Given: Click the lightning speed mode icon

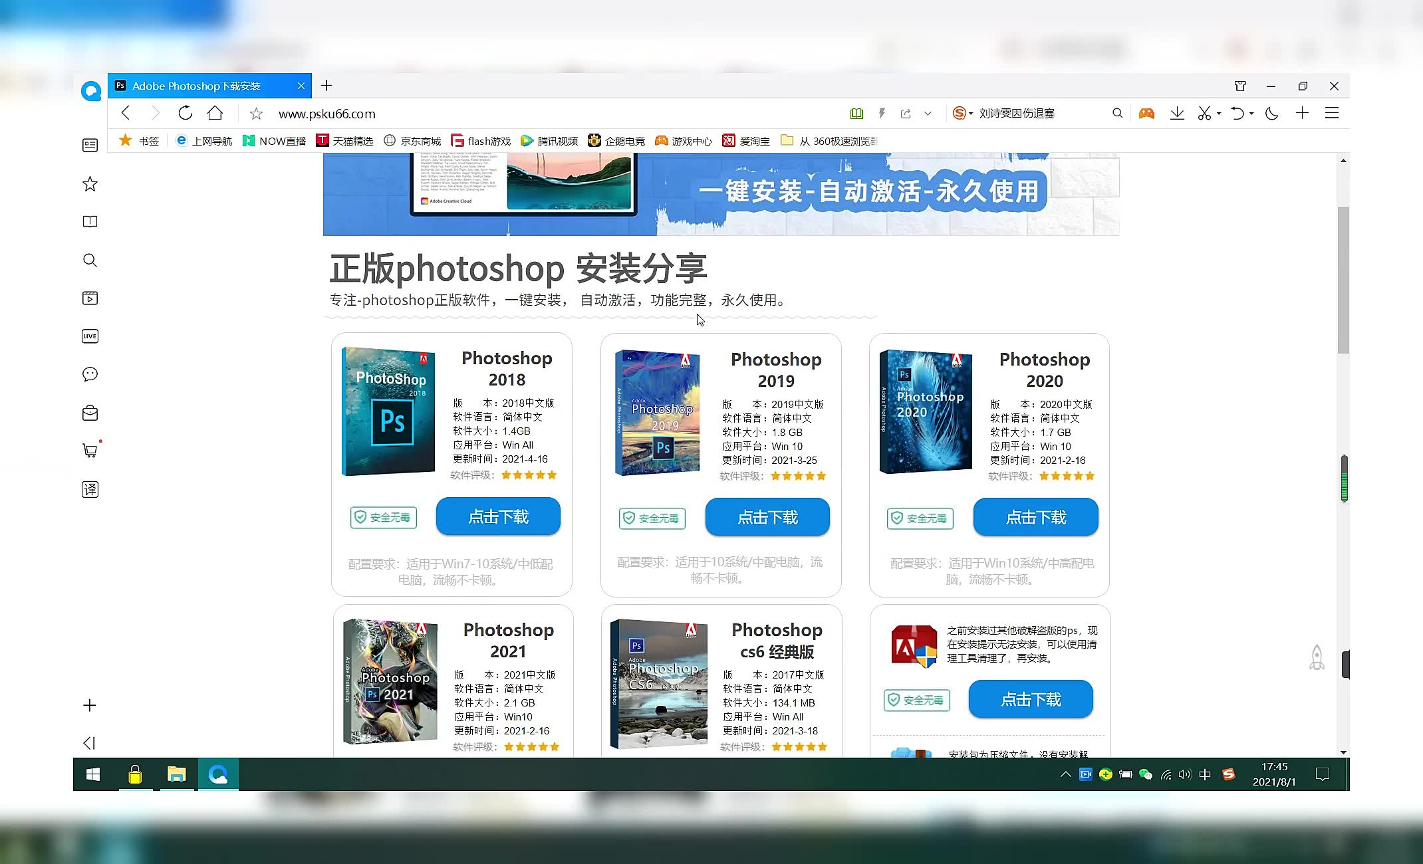Looking at the screenshot, I should pyautogui.click(x=882, y=114).
